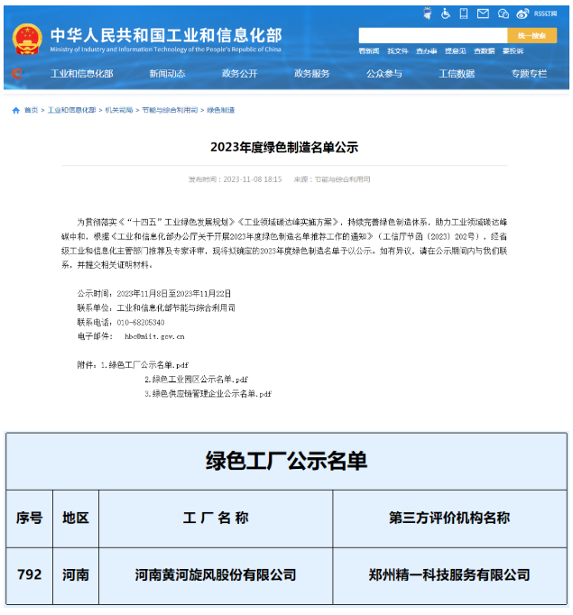This screenshot has height=615, width=573.
Task: Click the home icon in breadcrumb
Action: (x=15, y=110)
